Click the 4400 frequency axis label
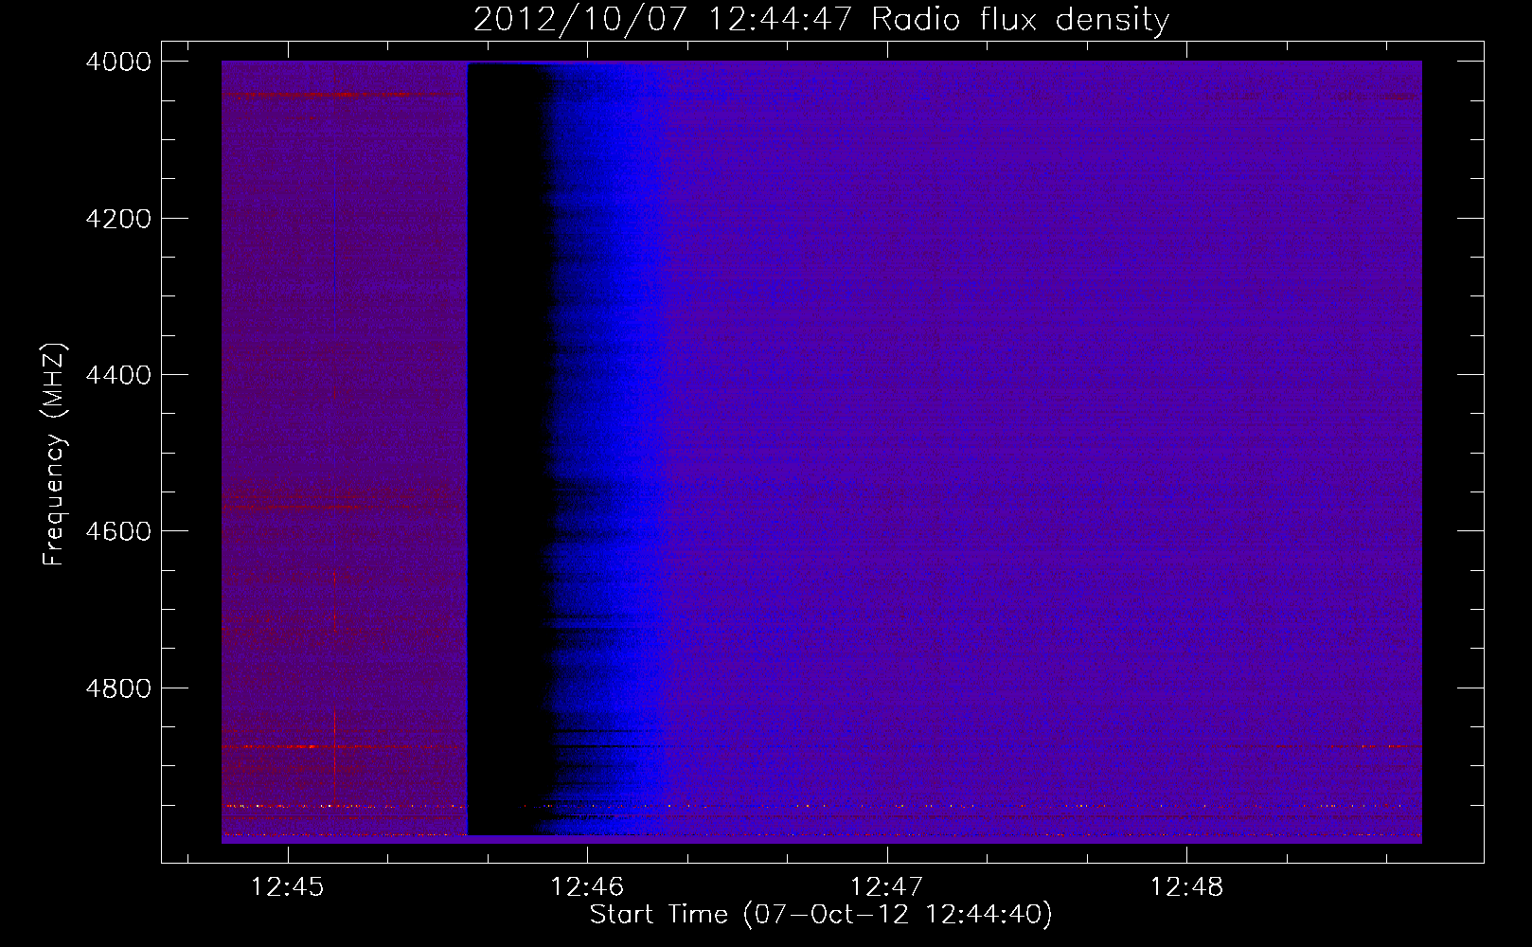The height and width of the screenshot is (947, 1532). (x=117, y=375)
